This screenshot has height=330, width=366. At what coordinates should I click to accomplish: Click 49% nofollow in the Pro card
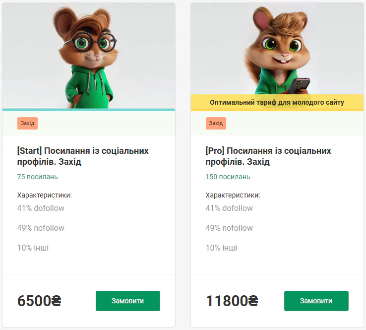coord(229,228)
